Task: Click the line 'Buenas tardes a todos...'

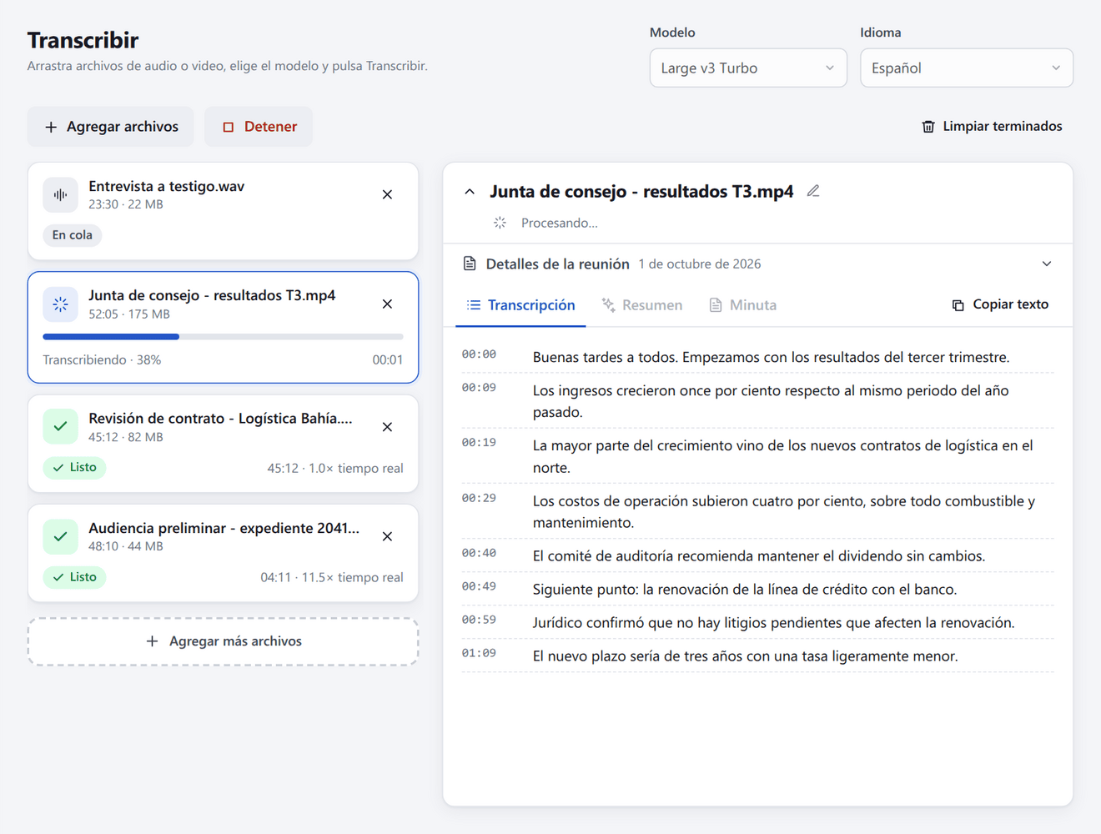Action: pos(771,357)
